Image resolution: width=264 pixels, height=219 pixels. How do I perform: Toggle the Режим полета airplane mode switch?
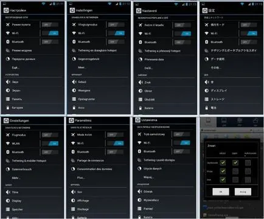[50, 25]
